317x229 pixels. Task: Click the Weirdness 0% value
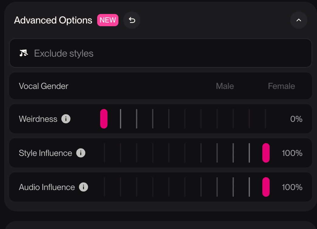[x=296, y=119]
